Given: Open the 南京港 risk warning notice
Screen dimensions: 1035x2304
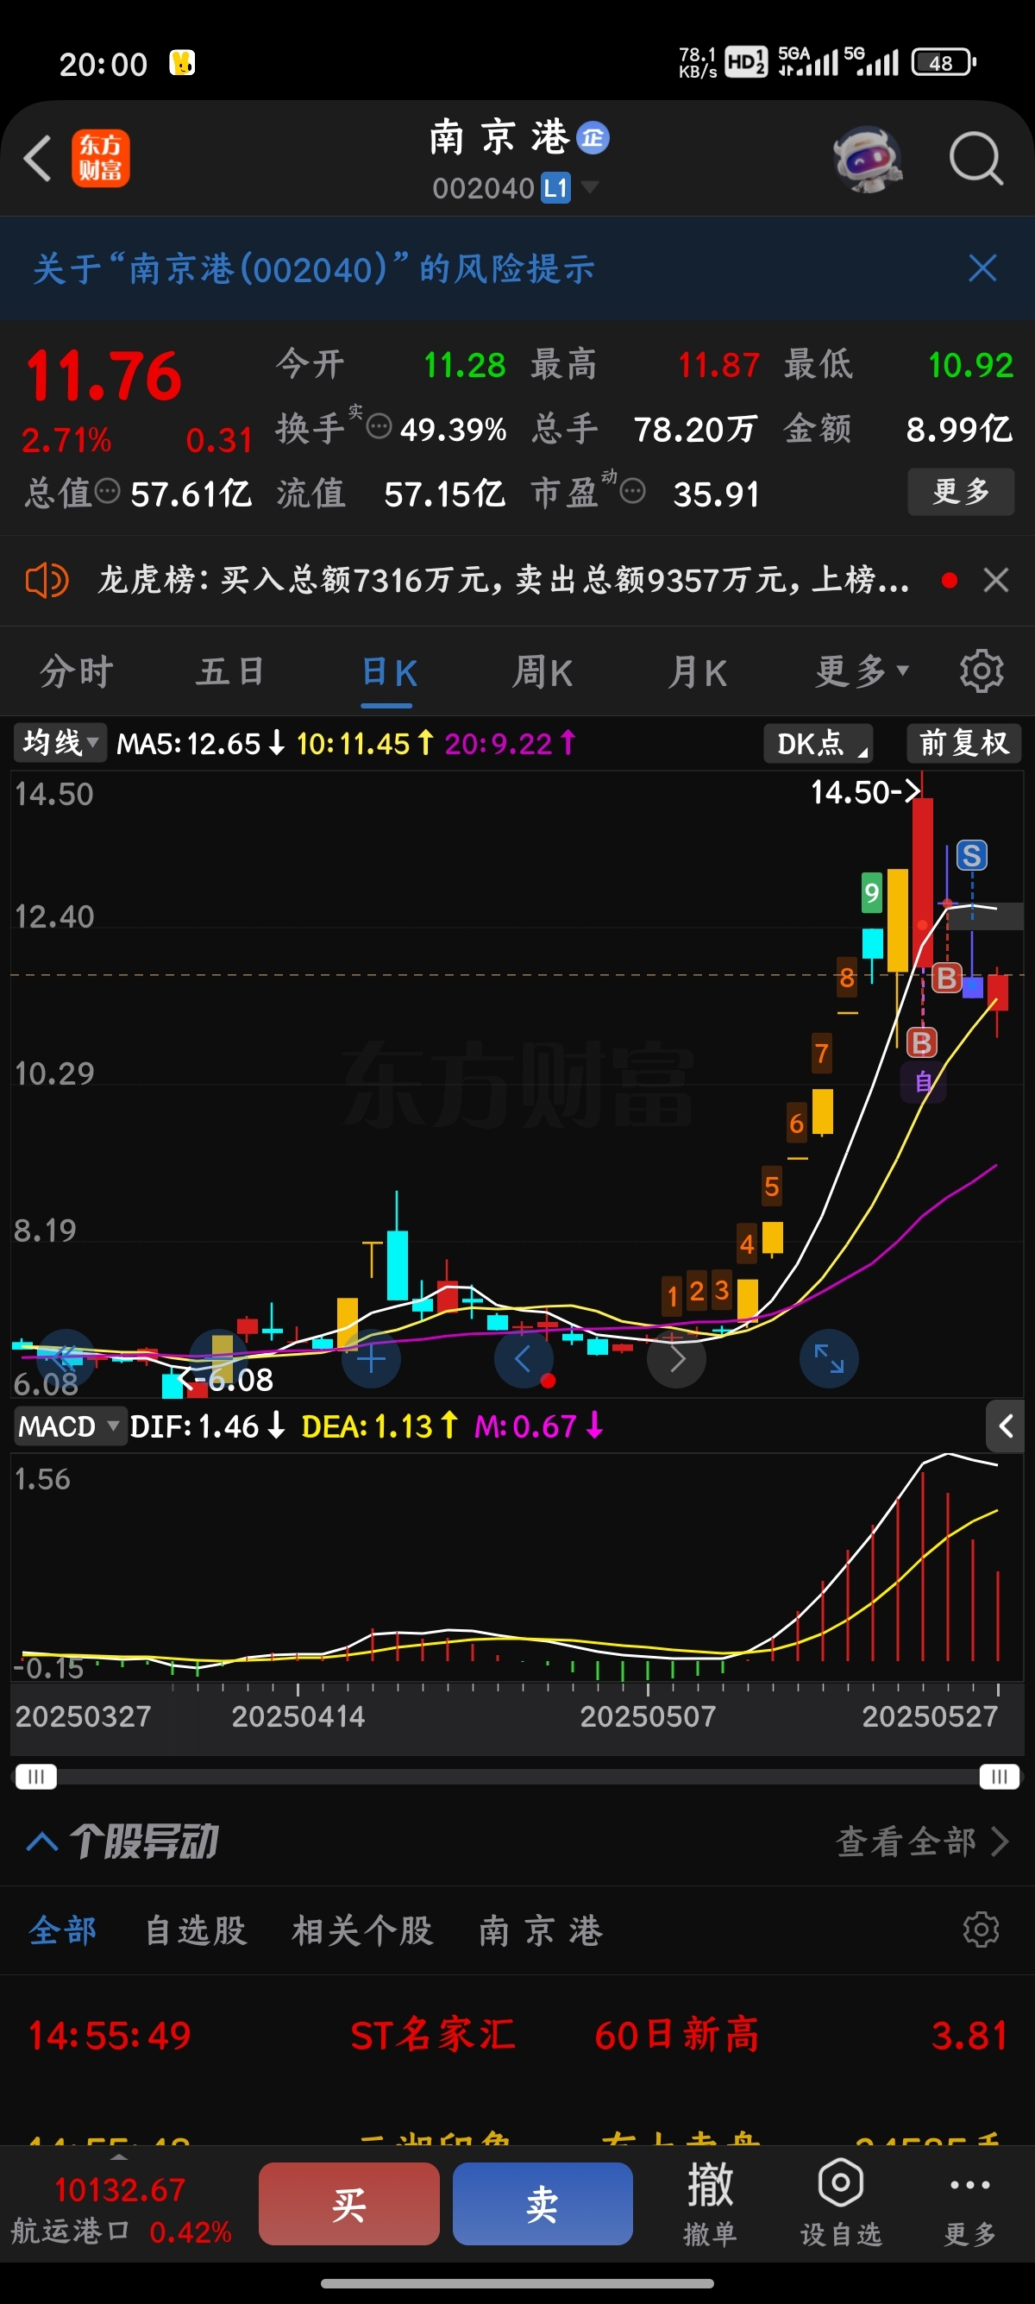Looking at the screenshot, I should tap(314, 268).
